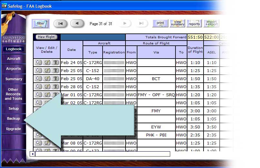View the Feb 24 05 flight
The image size is (260, 168).
coord(38,62)
